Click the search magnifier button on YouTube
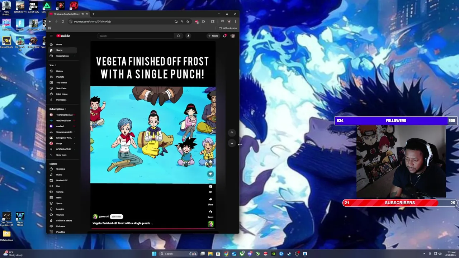This screenshot has width=459, height=258. click(x=178, y=36)
